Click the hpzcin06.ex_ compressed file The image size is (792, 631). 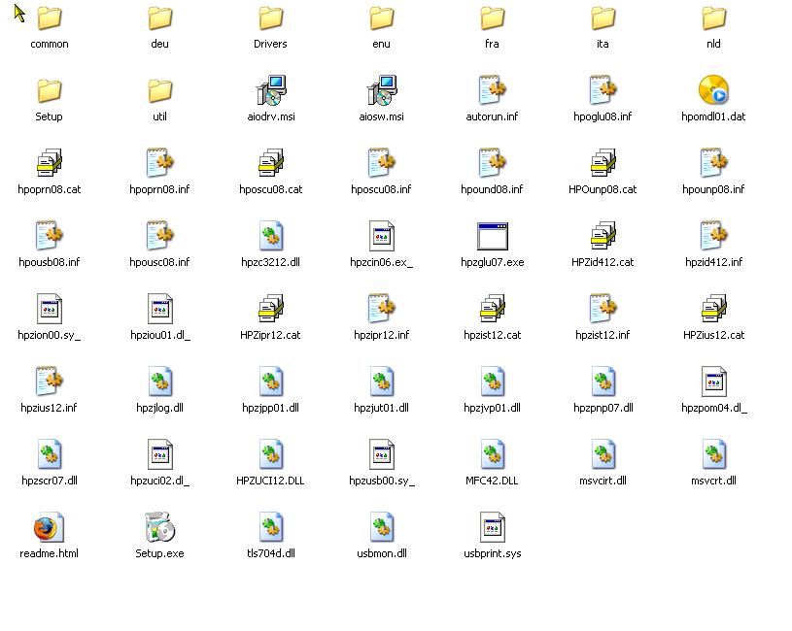tap(381, 237)
